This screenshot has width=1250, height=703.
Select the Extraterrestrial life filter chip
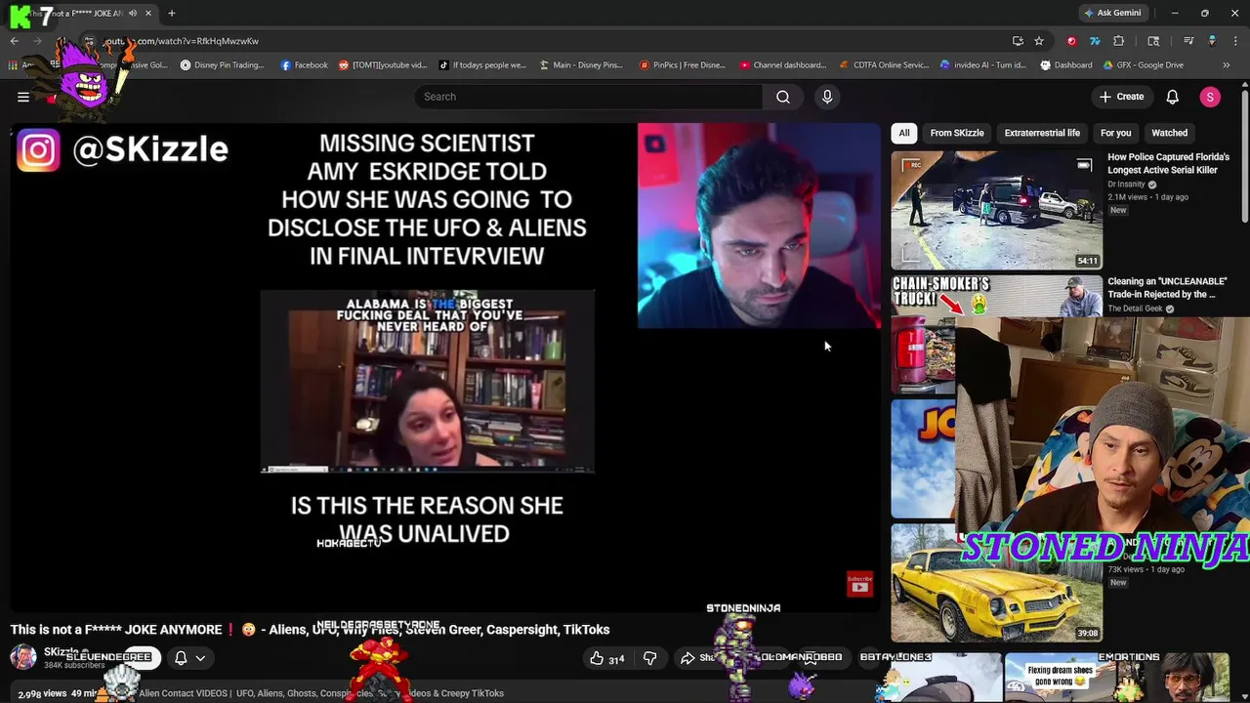click(x=1042, y=133)
